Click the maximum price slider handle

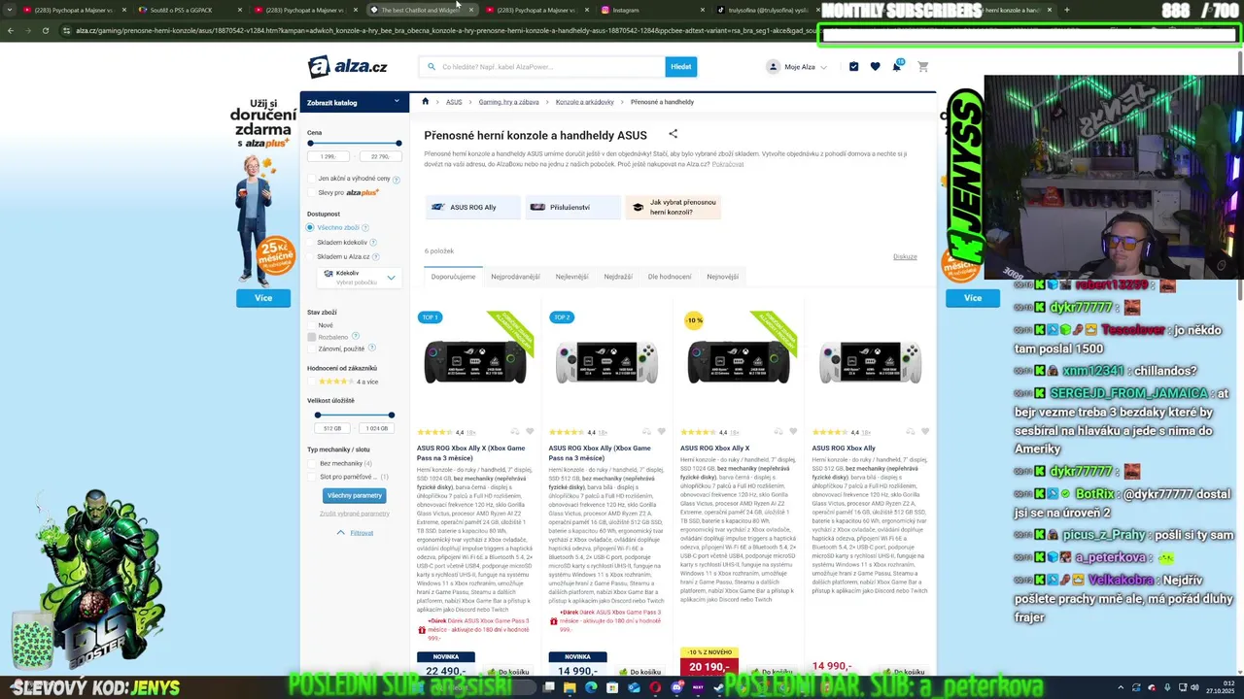[398, 144]
